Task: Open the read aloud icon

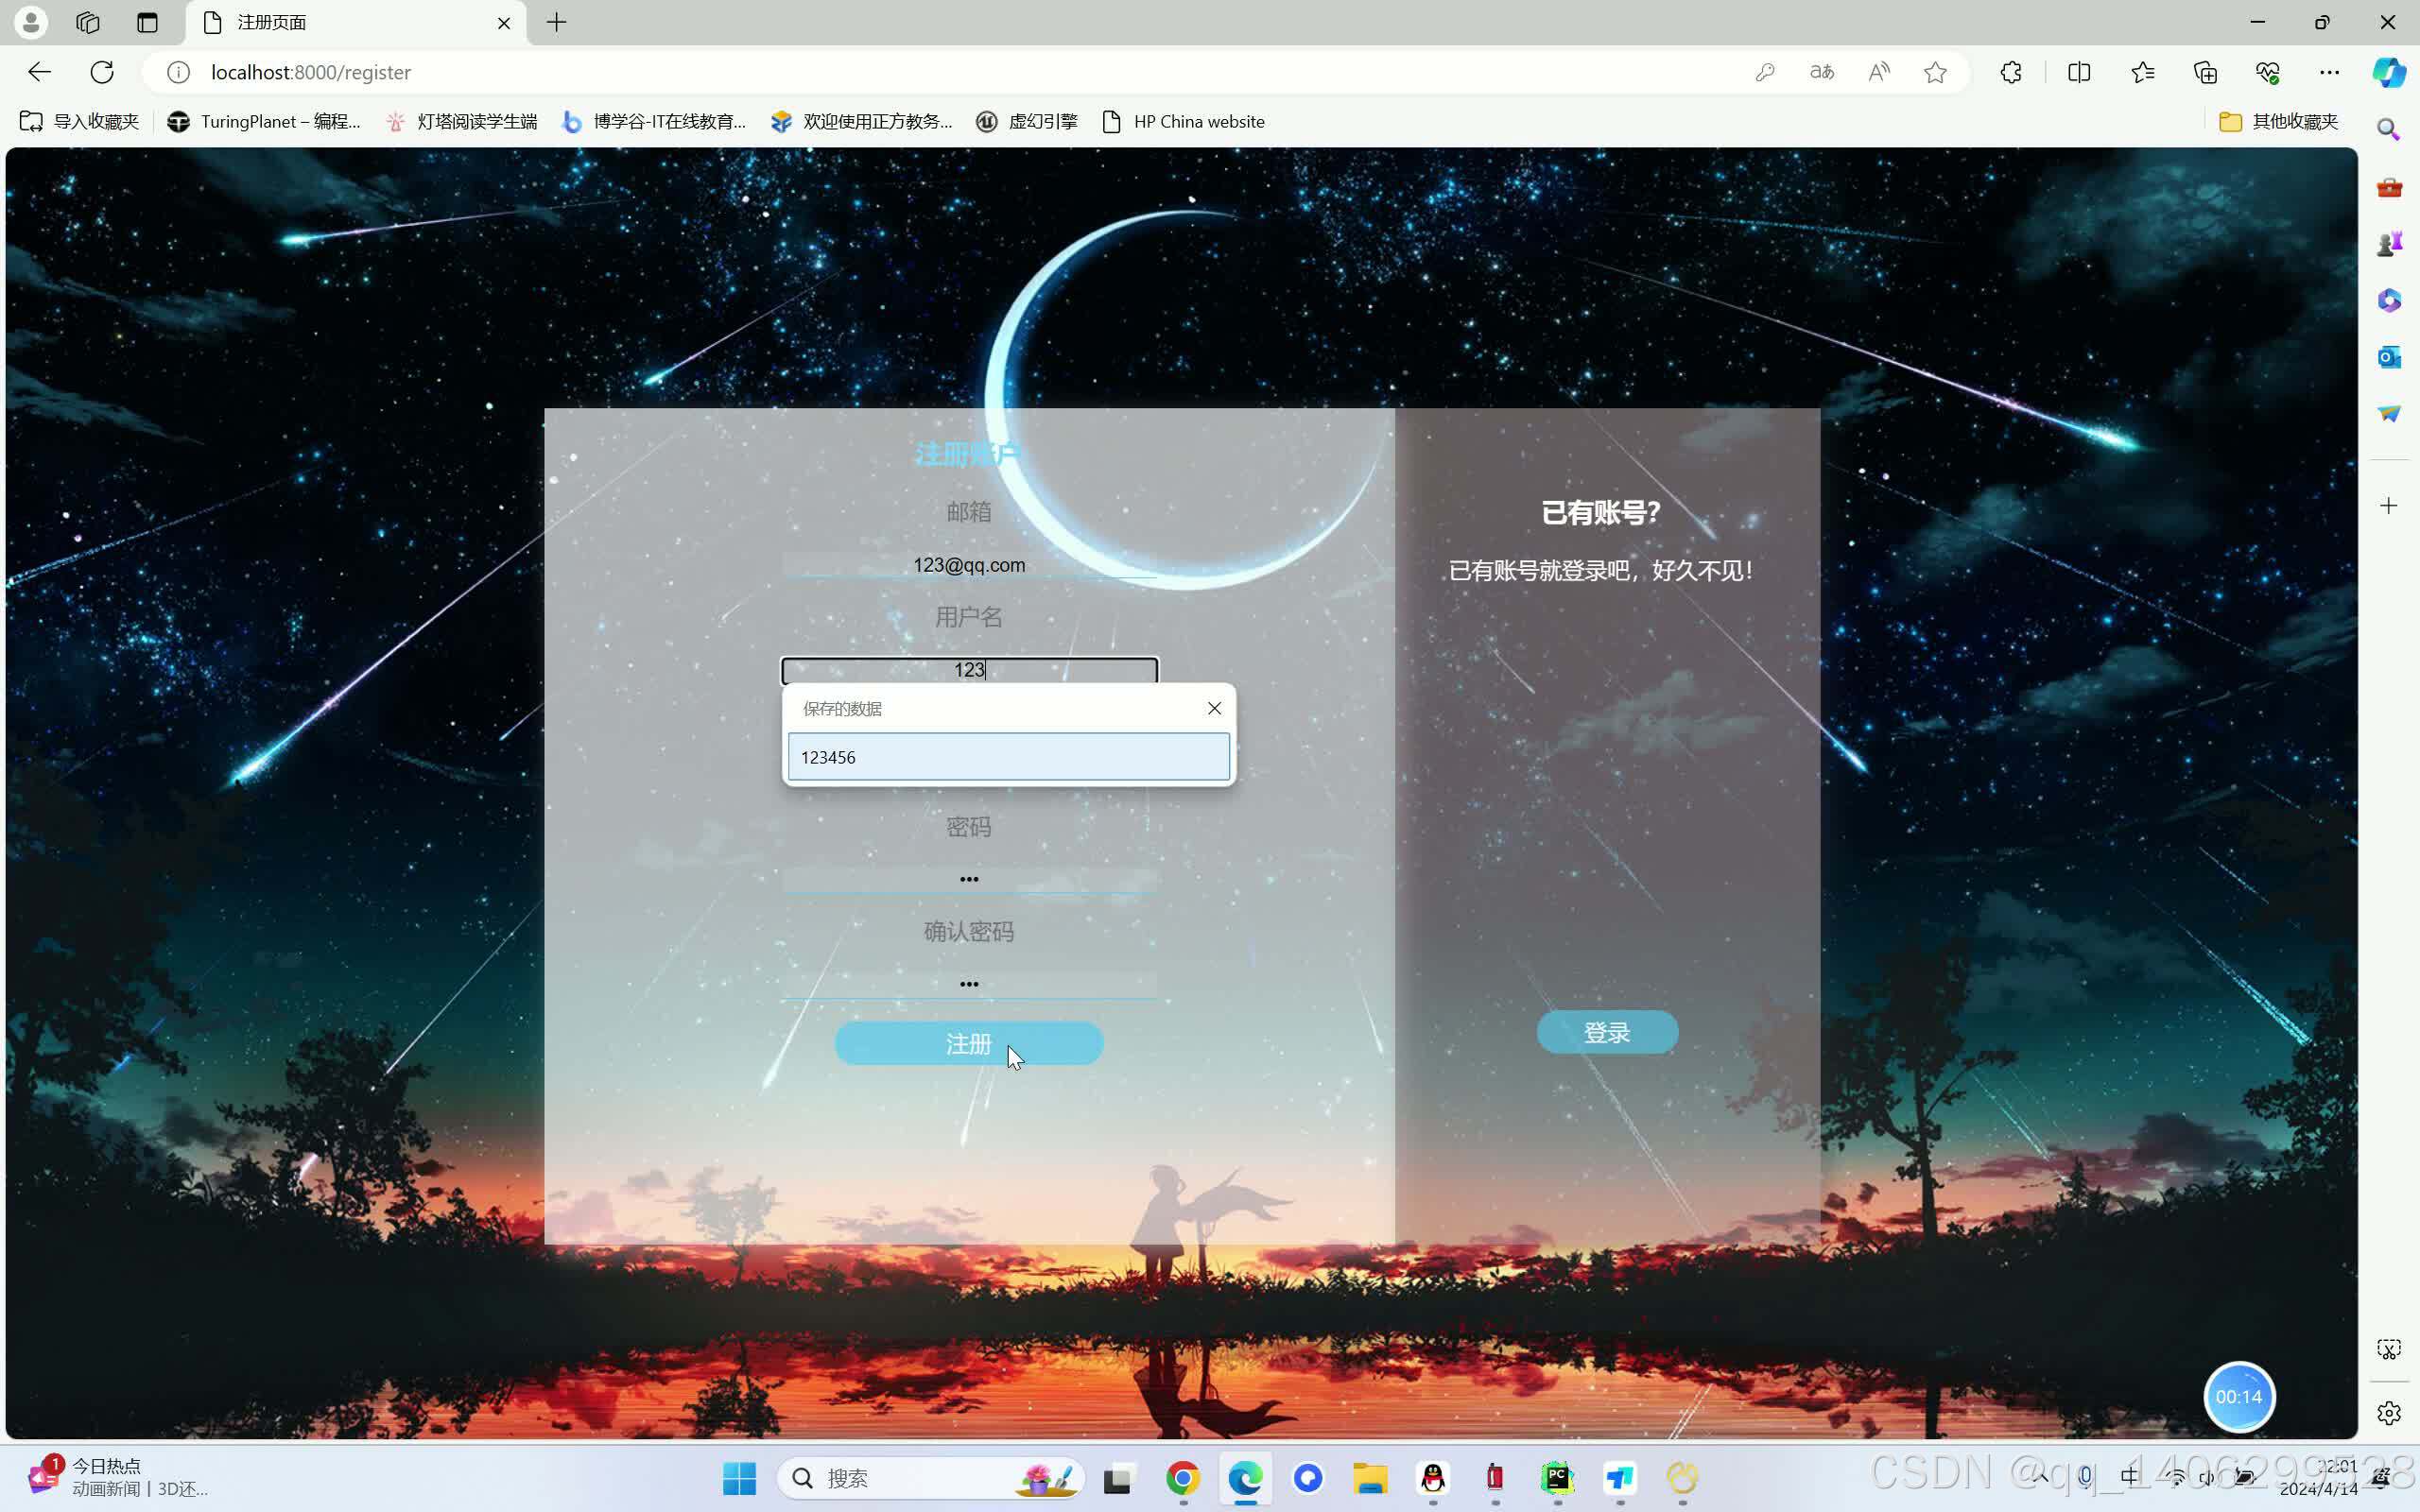Action: (1879, 72)
